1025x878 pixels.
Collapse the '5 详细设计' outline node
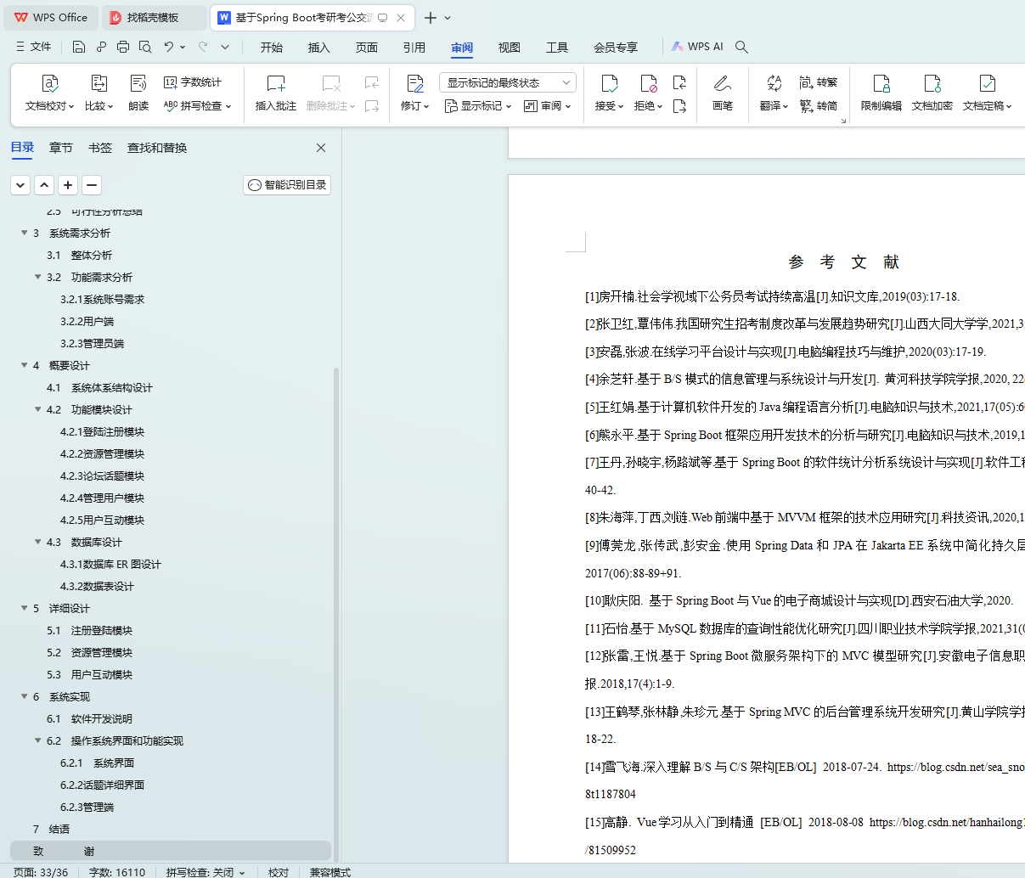pos(25,608)
